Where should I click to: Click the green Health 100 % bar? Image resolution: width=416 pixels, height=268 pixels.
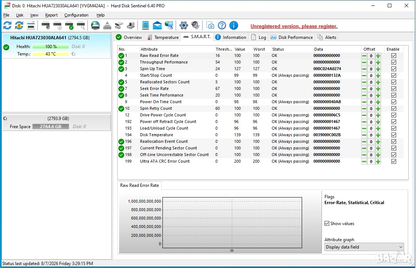[51, 47]
